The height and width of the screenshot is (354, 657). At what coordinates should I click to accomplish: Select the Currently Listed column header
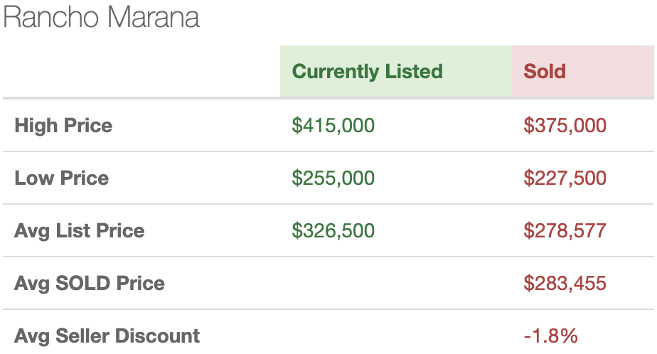click(367, 71)
